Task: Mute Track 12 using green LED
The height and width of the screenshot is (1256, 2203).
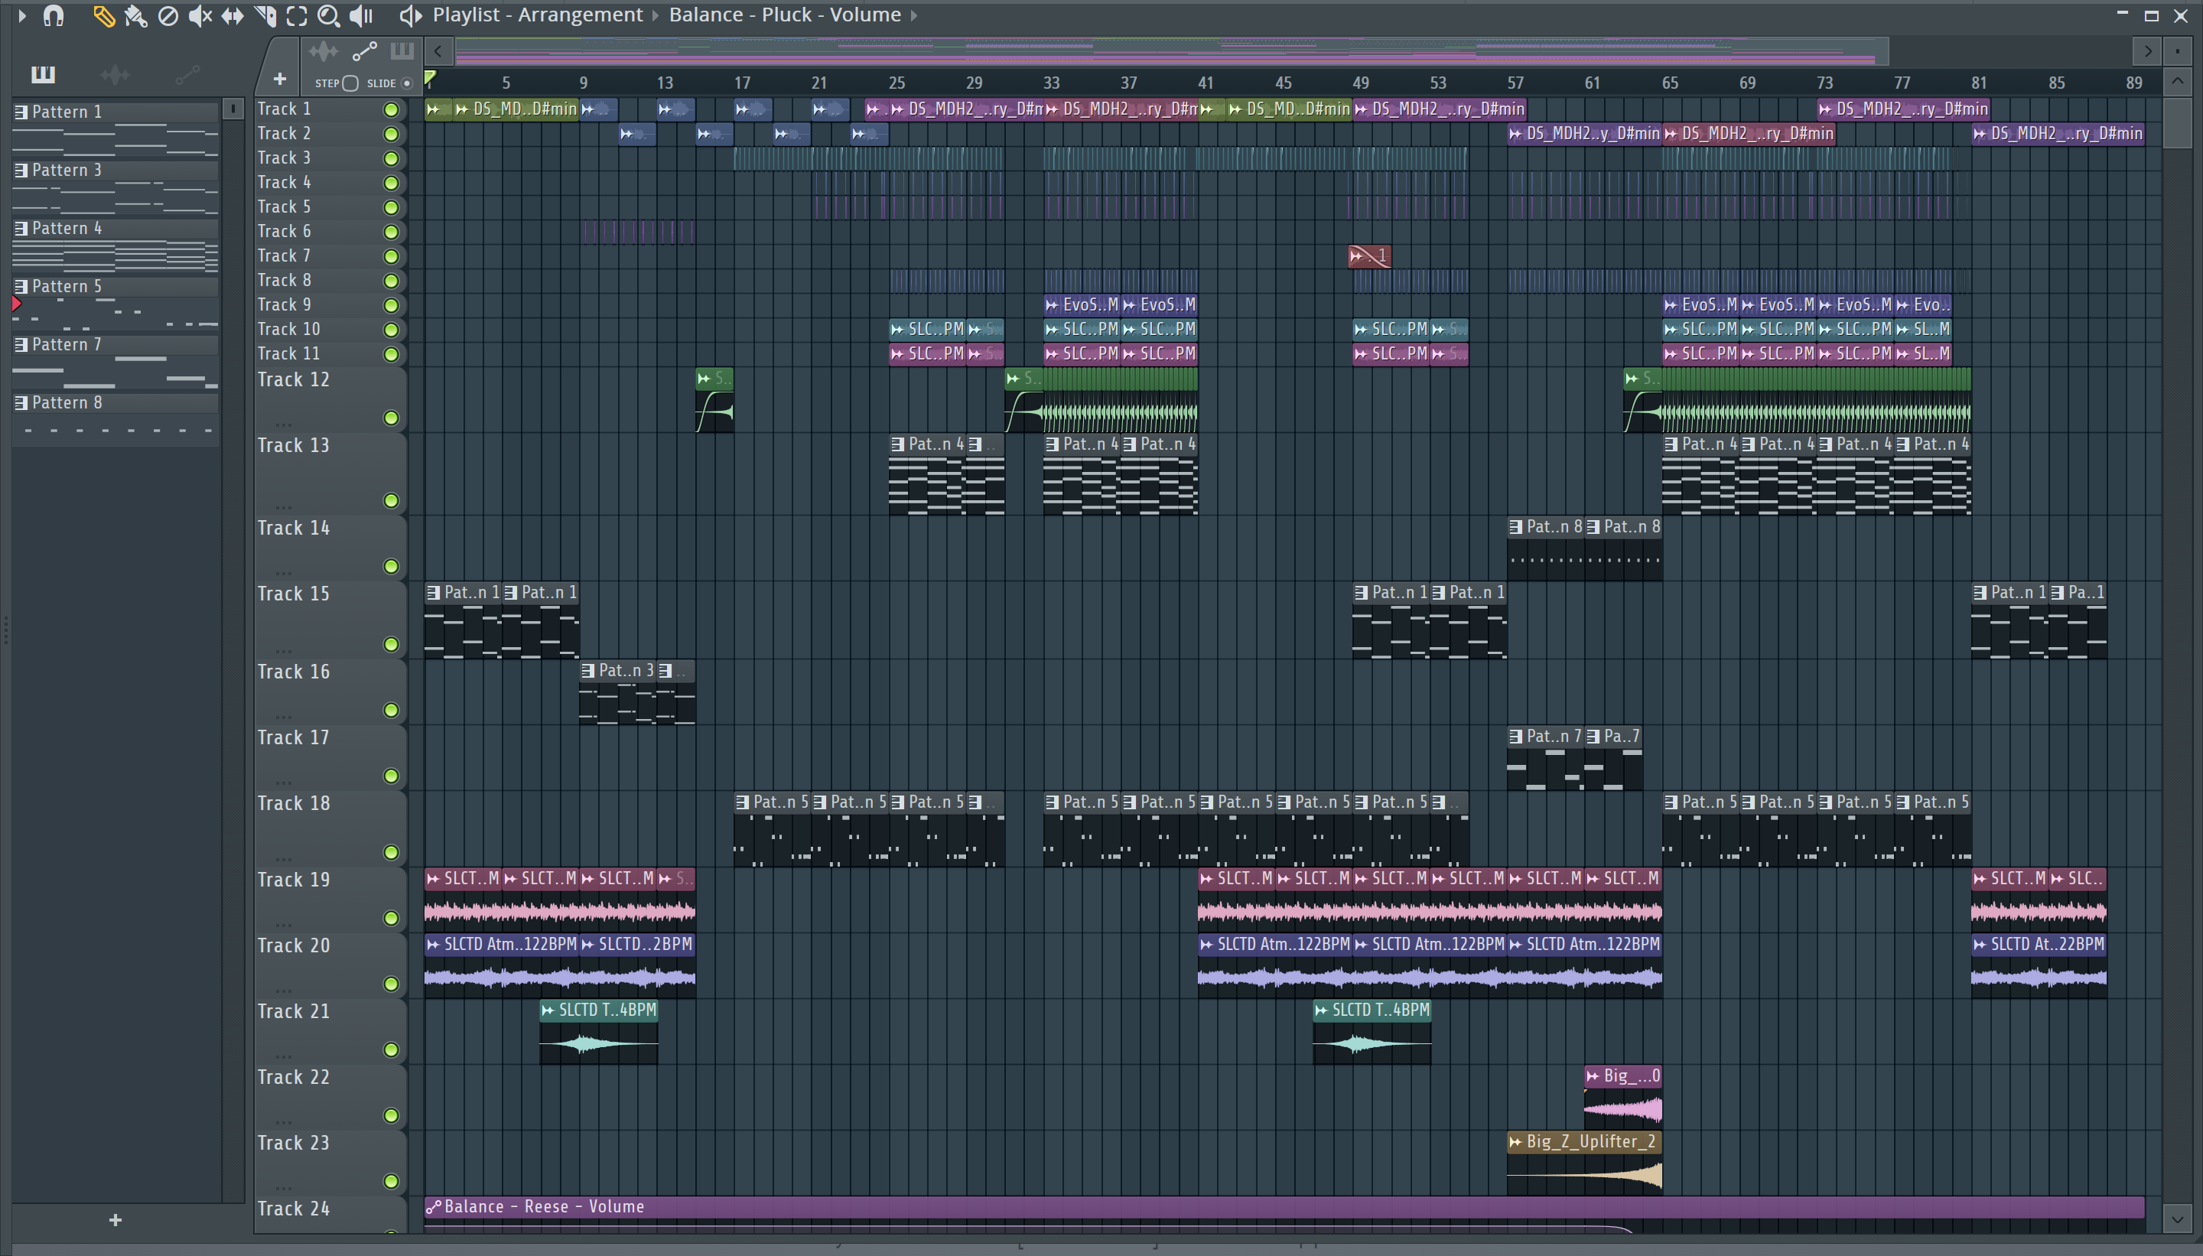Action: click(x=391, y=418)
